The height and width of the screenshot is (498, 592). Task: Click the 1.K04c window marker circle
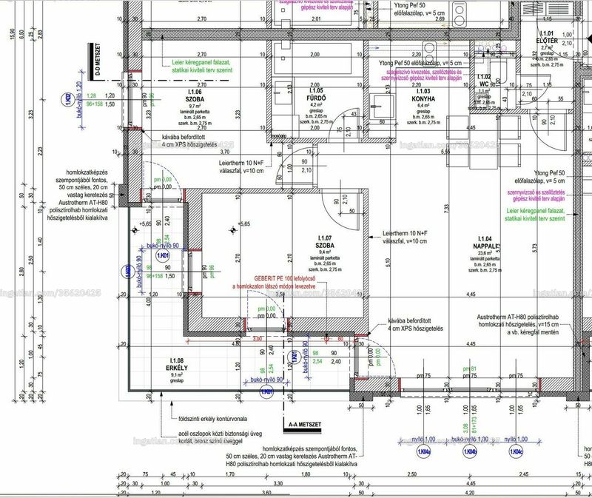pos(516,451)
